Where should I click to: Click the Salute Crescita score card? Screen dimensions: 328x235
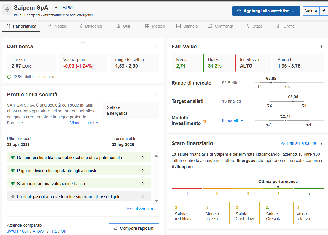(276, 213)
